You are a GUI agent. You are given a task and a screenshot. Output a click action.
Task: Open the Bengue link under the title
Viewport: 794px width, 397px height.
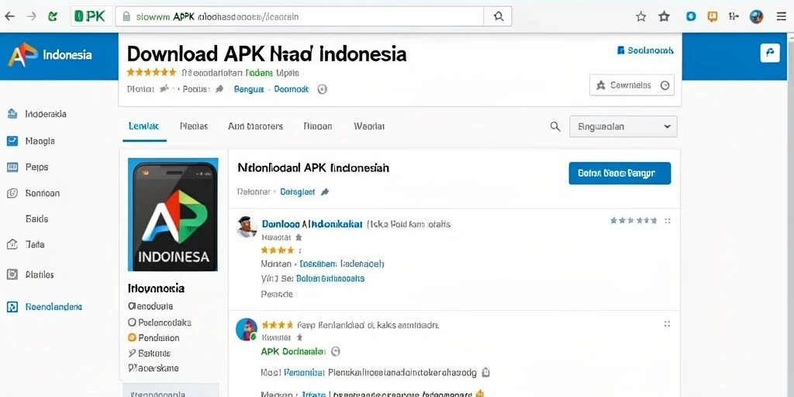pos(249,89)
